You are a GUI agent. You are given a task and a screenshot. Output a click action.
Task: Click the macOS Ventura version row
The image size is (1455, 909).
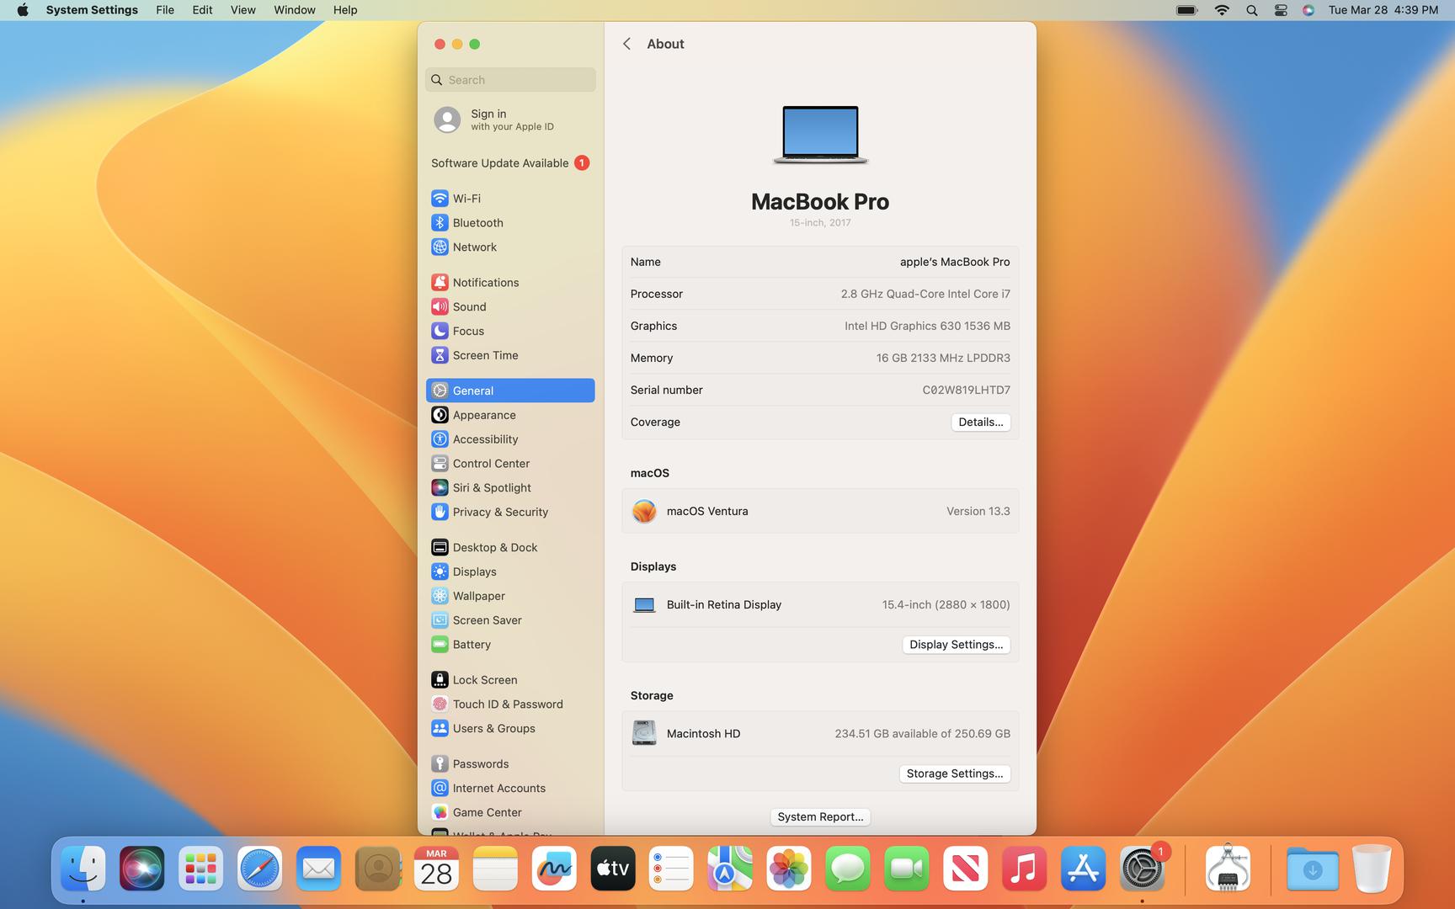pyautogui.click(x=820, y=511)
